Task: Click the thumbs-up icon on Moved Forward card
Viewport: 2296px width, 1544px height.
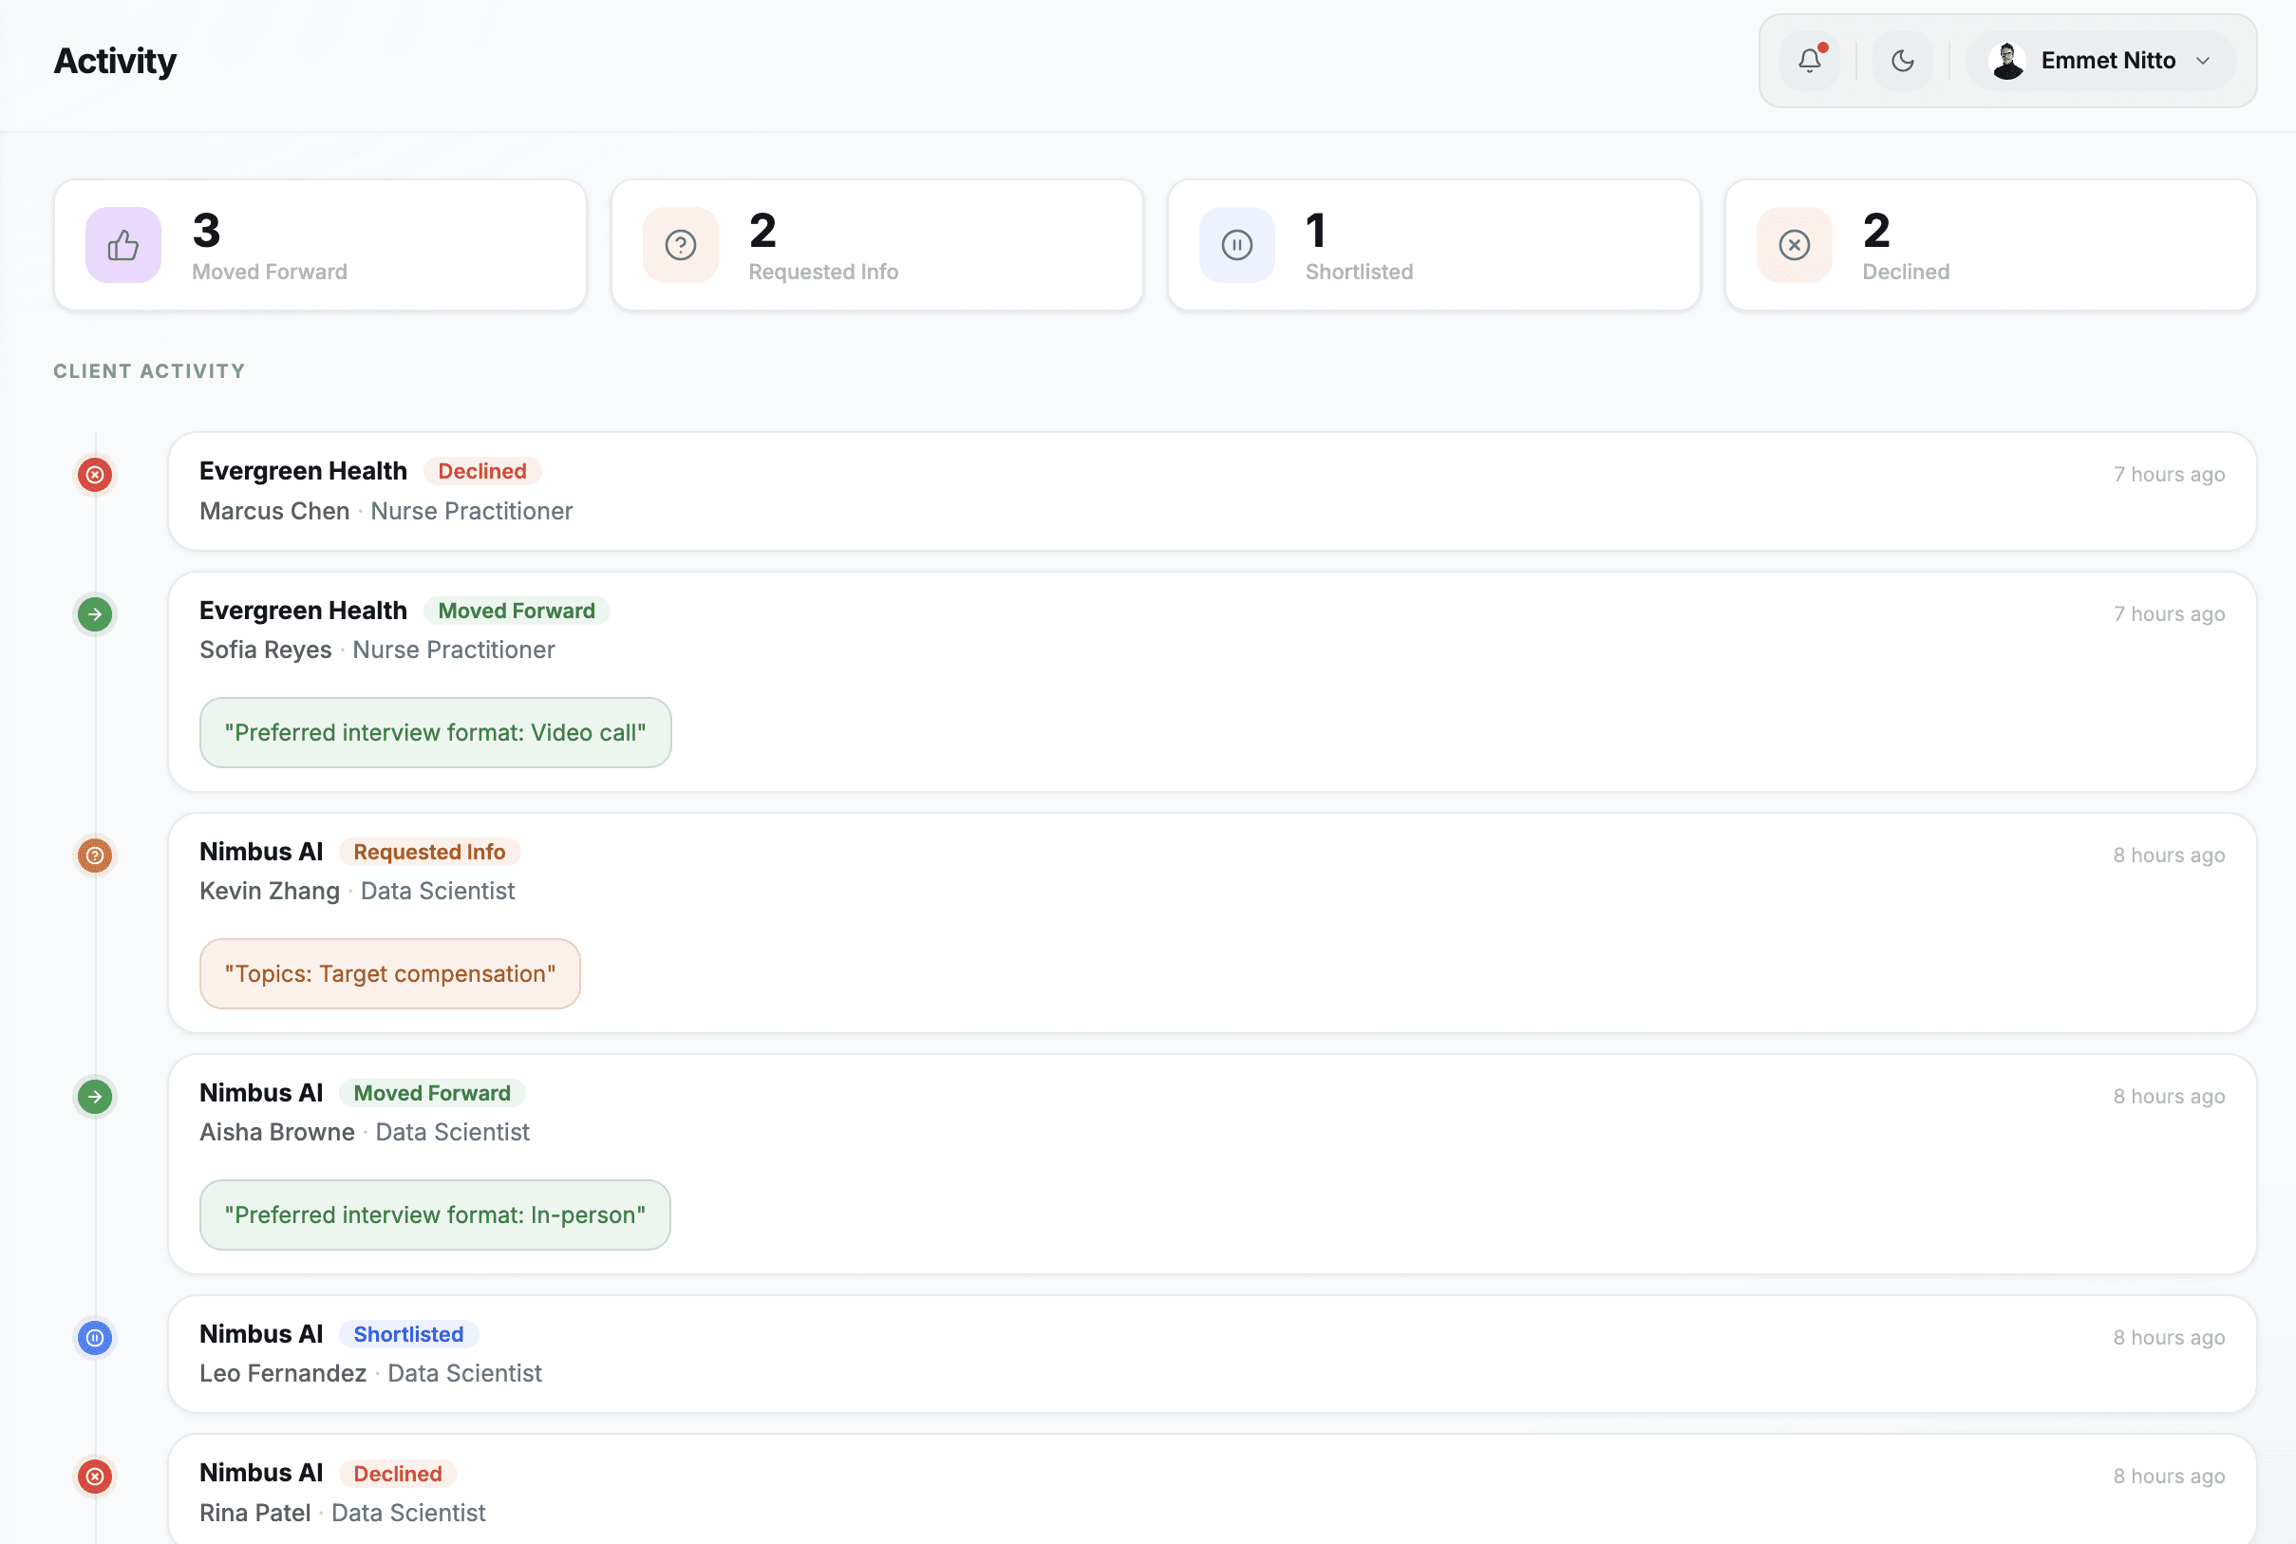Action: coord(122,244)
